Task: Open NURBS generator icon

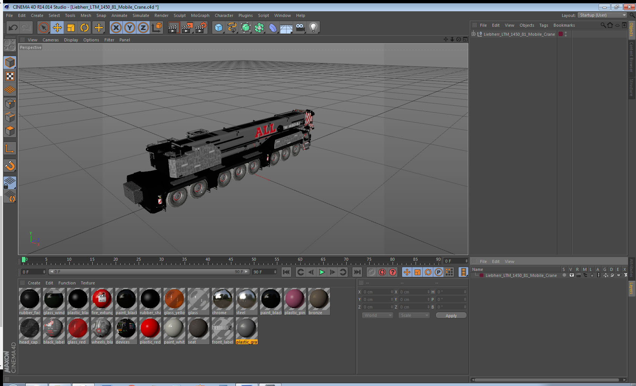Action: click(246, 27)
